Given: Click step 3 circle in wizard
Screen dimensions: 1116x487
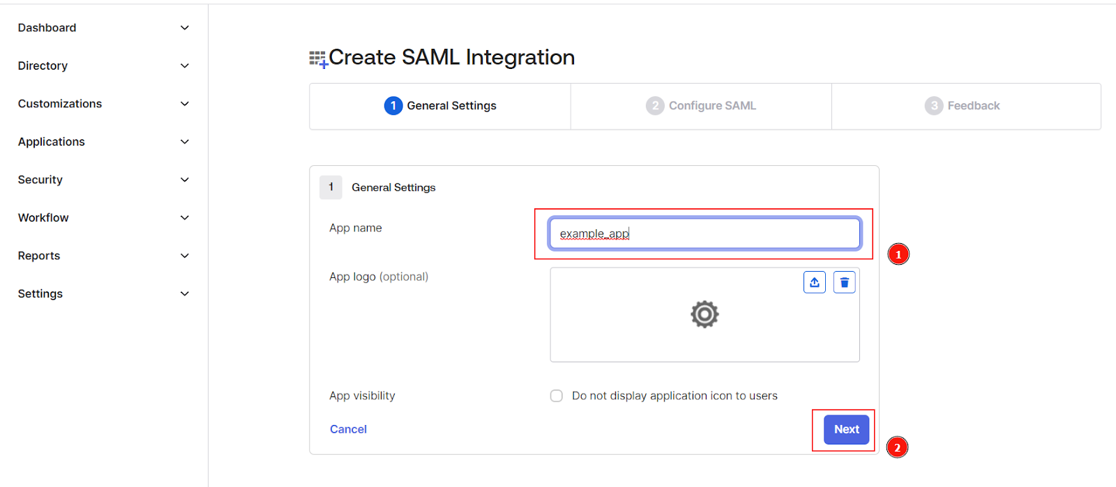Looking at the screenshot, I should coord(933,106).
